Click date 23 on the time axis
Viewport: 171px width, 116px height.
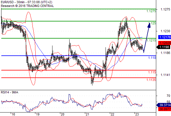(137, 114)
